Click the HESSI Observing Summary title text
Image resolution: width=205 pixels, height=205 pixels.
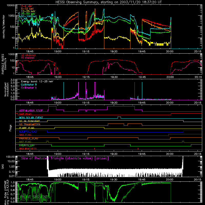108,2
